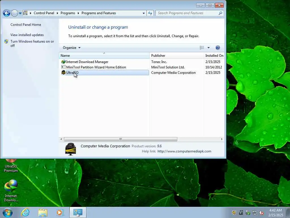290x218 pixels.
Task: Click the Forward navigation arrow
Action: (x=14, y=13)
